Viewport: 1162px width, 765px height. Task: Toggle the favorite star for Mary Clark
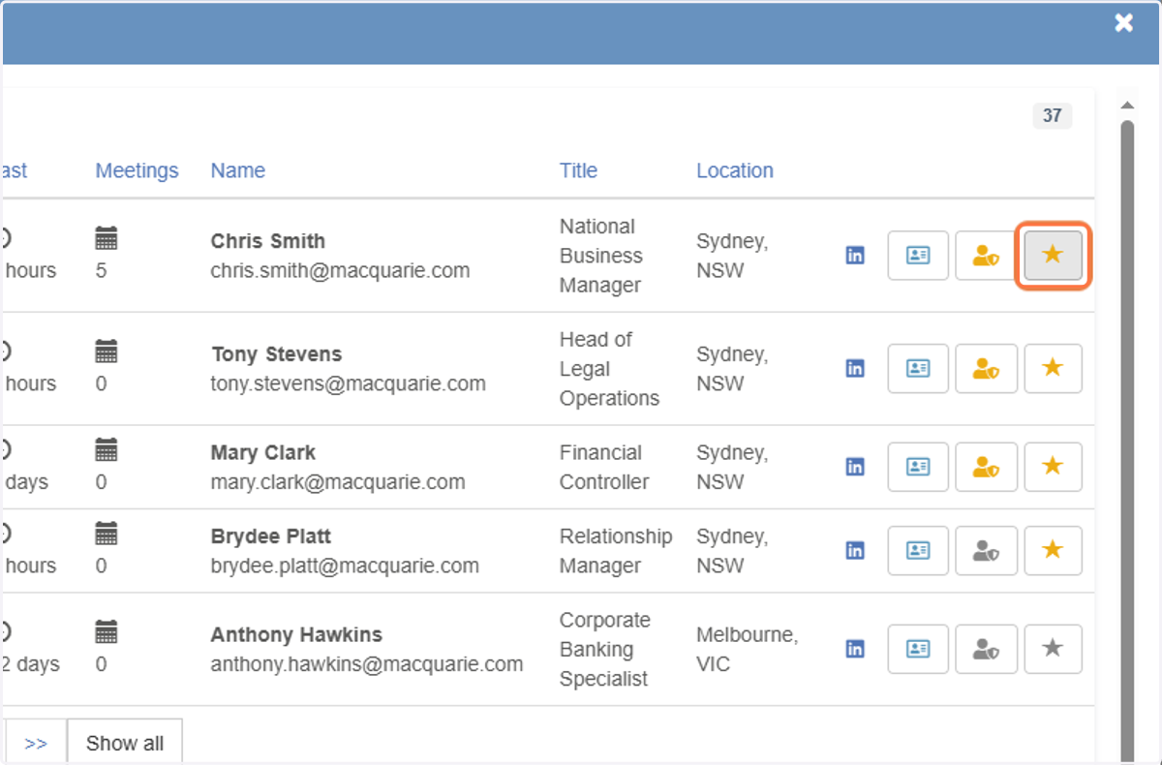coord(1053,467)
